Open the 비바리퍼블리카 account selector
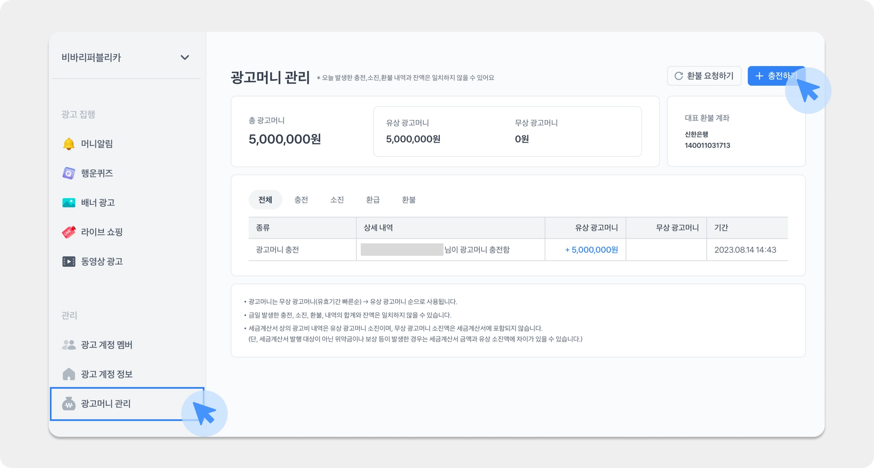This screenshot has height=468, width=874. pos(91,58)
